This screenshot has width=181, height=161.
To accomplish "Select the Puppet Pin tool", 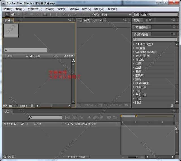I will pyautogui.click(x=83, y=14).
